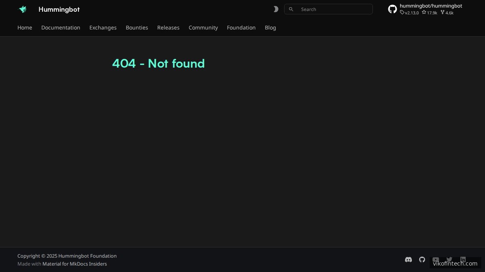Open the Twitter icon in the footer

[x=449, y=260]
